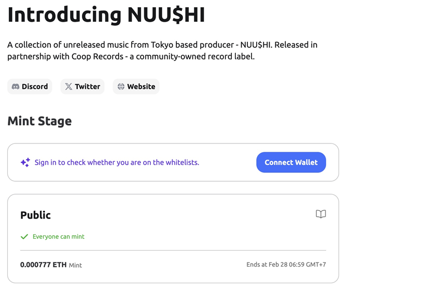Click the Discord logo icon
This screenshot has width=436, height=291.
tap(16, 86)
